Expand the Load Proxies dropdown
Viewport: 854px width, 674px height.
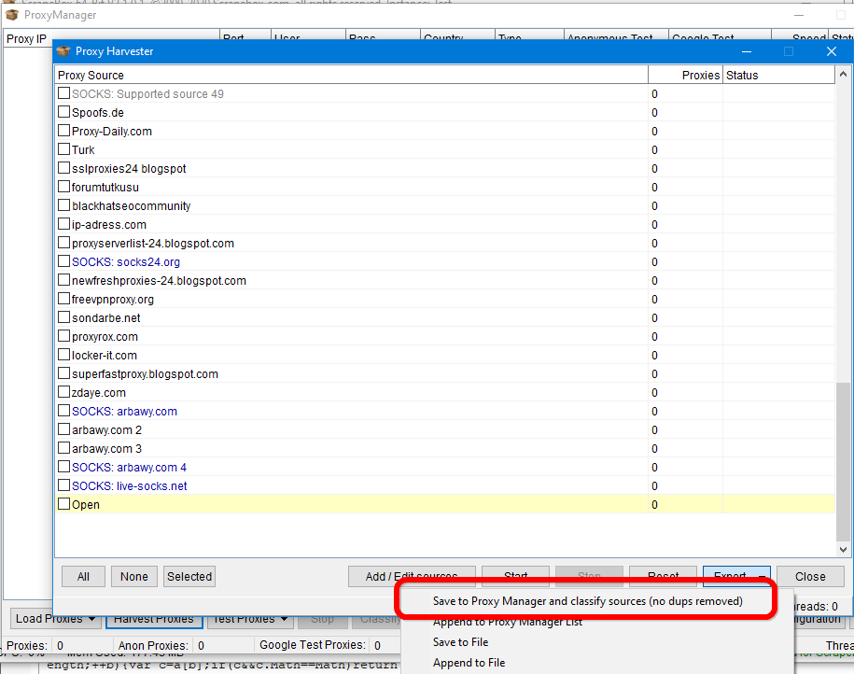pos(91,619)
